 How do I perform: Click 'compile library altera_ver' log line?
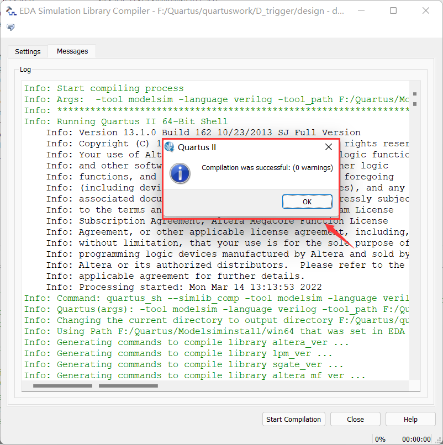point(186,342)
